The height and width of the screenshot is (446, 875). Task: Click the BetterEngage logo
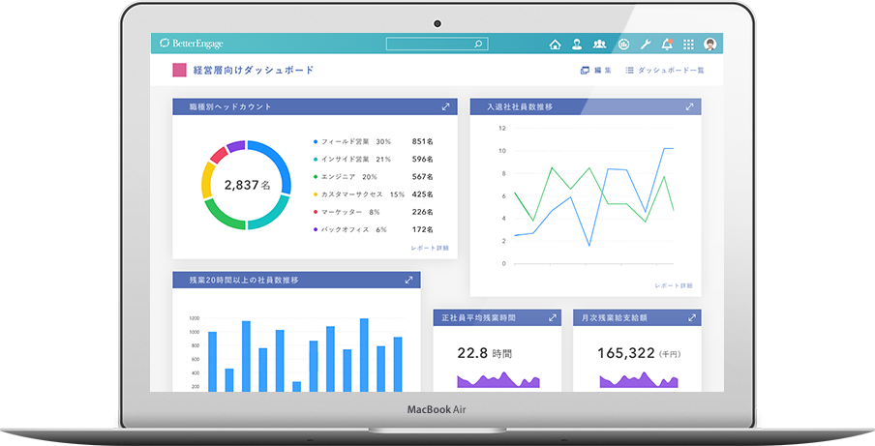click(x=192, y=45)
